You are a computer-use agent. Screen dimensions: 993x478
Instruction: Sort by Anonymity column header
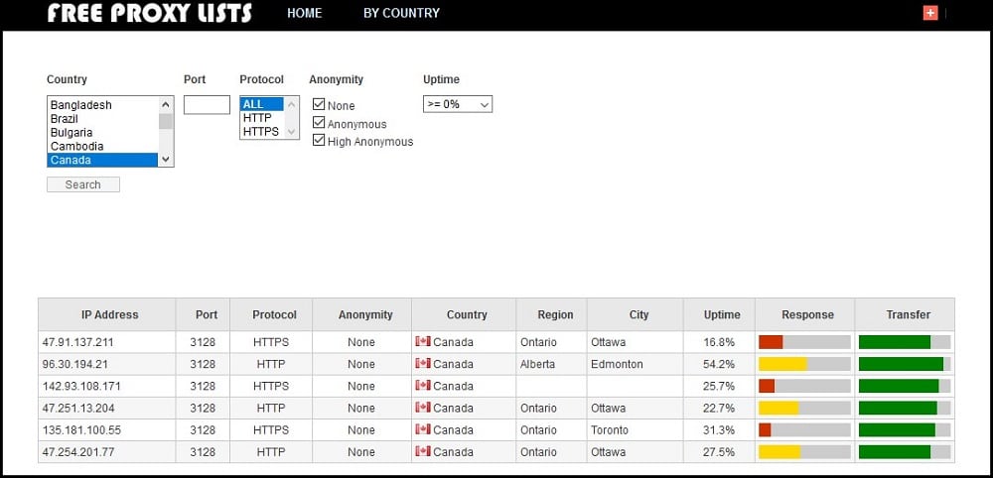pos(361,314)
